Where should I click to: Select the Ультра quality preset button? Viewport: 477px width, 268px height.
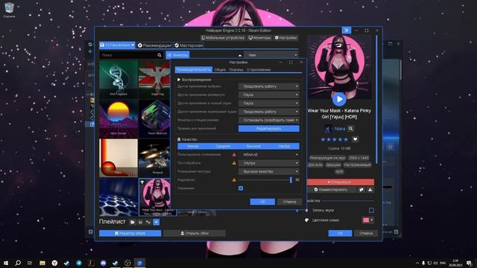284,146
